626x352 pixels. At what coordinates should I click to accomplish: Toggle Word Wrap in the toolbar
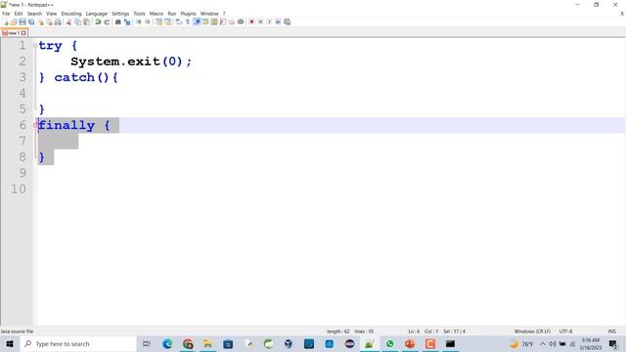178,22
